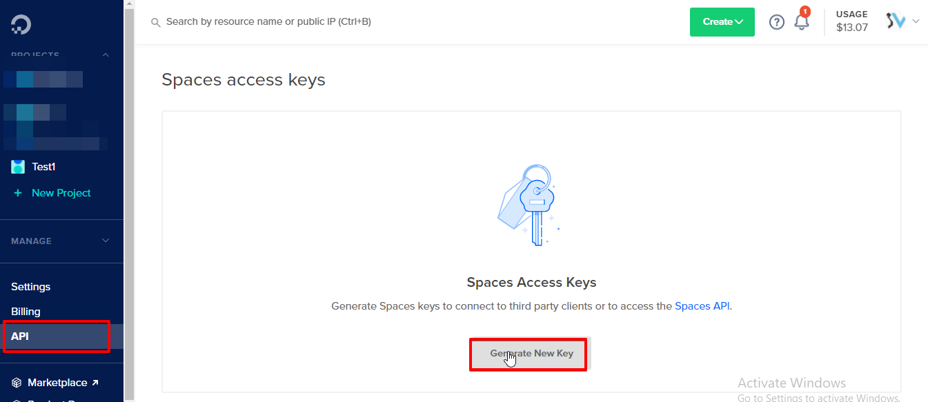Click the Generate New Key button
The width and height of the screenshot is (928, 402).
tap(531, 353)
